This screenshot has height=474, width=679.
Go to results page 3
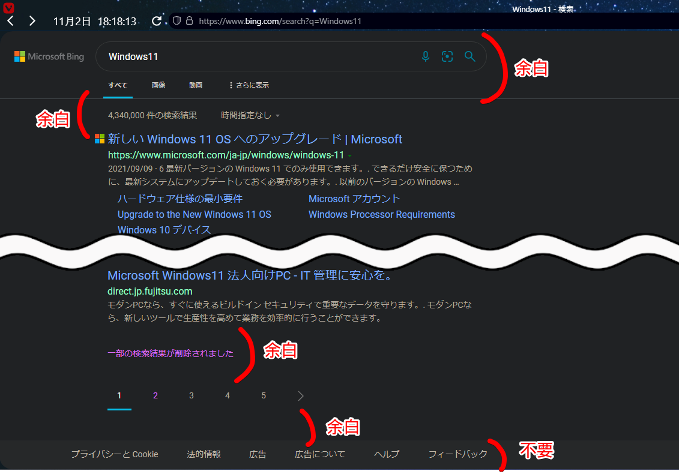click(x=192, y=395)
